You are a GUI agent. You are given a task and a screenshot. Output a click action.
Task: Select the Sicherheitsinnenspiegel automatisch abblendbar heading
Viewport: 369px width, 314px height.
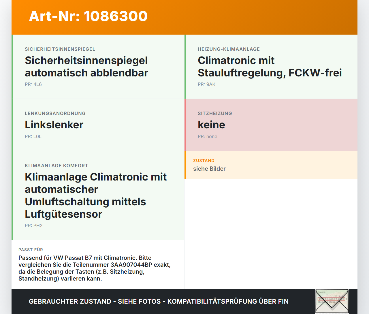click(86, 67)
